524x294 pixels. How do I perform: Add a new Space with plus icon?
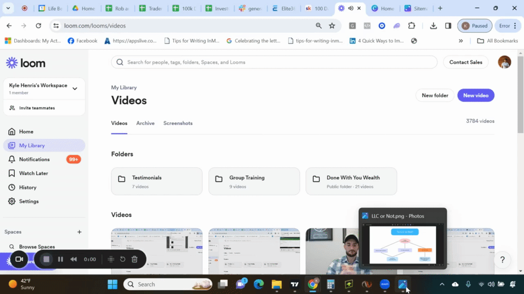click(x=79, y=232)
